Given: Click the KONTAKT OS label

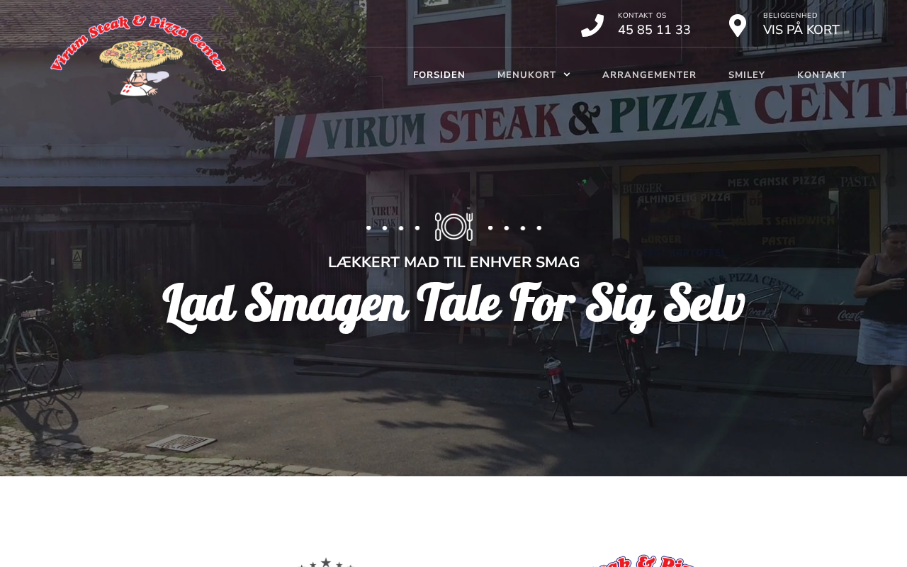Looking at the screenshot, I should (642, 16).
